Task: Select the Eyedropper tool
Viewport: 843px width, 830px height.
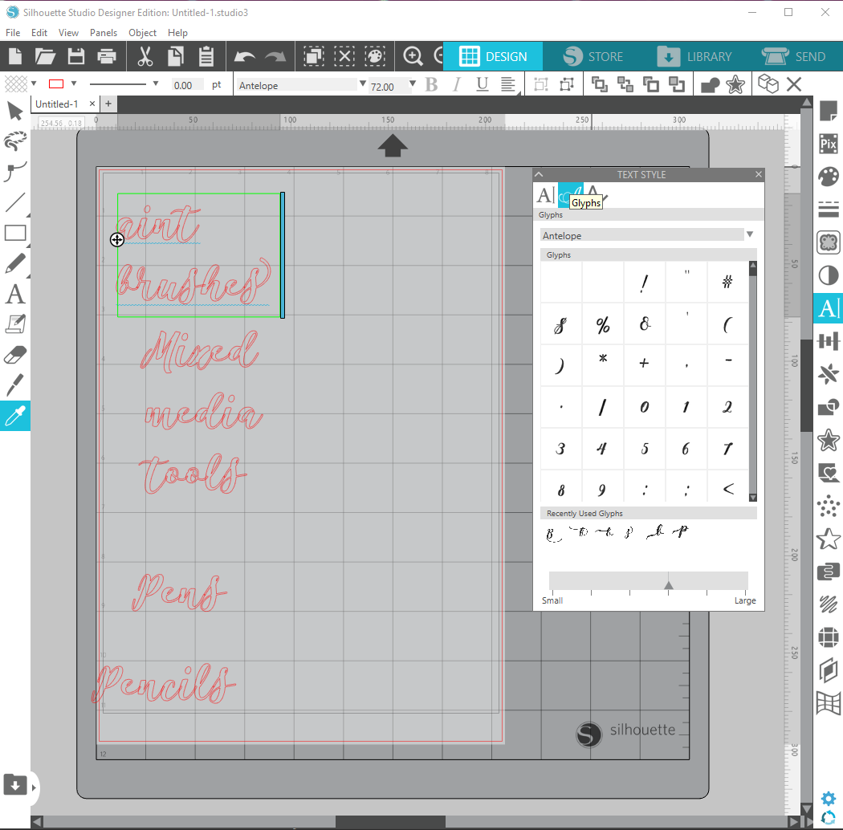Action: point(14,416)
